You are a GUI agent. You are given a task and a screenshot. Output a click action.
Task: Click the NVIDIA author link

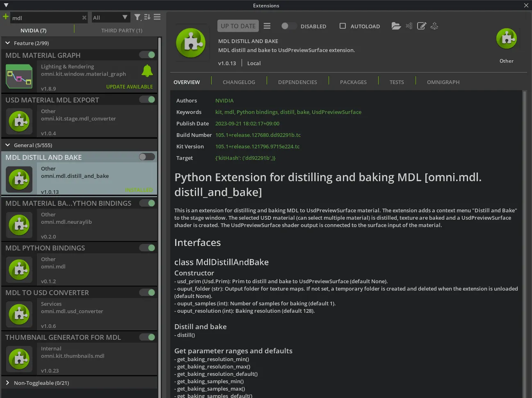point(224,100)
